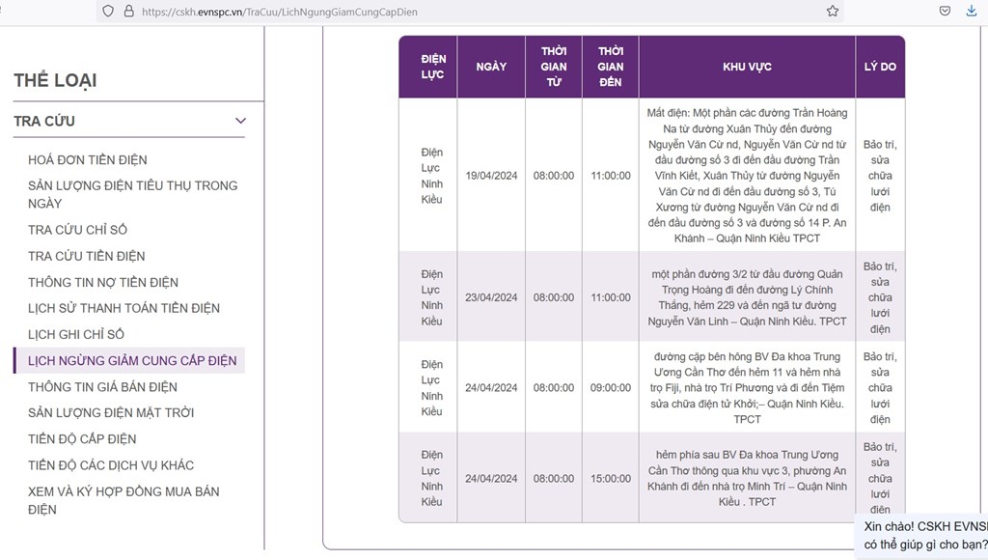988x560 pixels.
Task: Click the TRA CỨU category heading
Action: 44,121
